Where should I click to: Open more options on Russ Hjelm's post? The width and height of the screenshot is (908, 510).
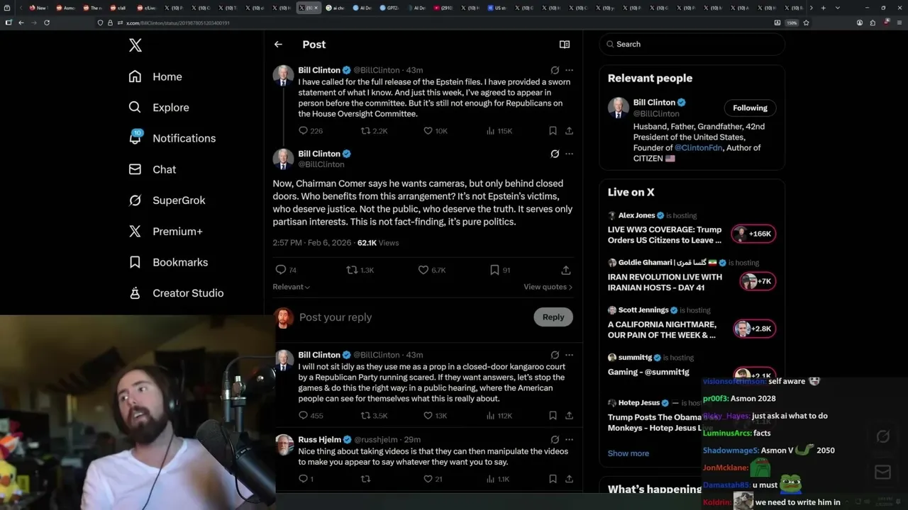tap(569, 439)
